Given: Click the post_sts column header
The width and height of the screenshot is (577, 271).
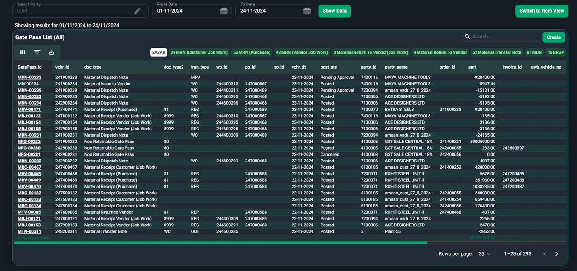Looking at the screenshot, I should 329,67.
